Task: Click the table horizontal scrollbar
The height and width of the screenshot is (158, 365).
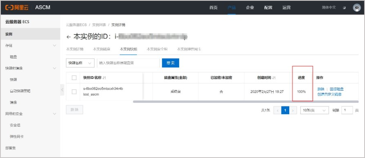Action: pyautogui.click(x=246, y=102)
